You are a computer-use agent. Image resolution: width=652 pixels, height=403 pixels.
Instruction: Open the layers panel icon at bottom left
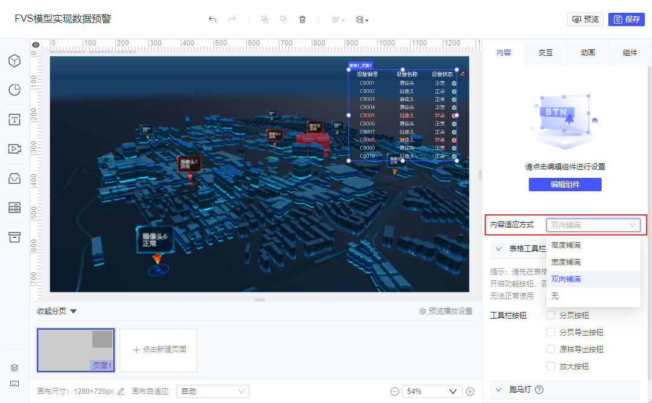click(x=15, y=368)
